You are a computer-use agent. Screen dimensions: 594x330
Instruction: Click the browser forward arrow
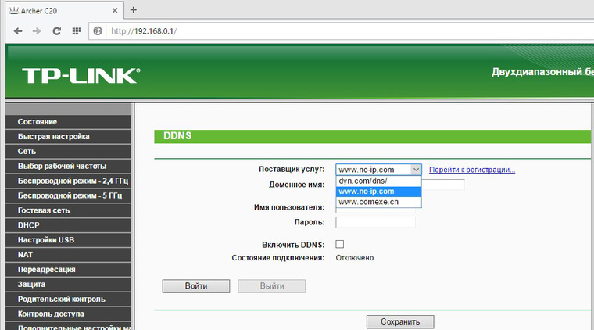pos(37,31)
